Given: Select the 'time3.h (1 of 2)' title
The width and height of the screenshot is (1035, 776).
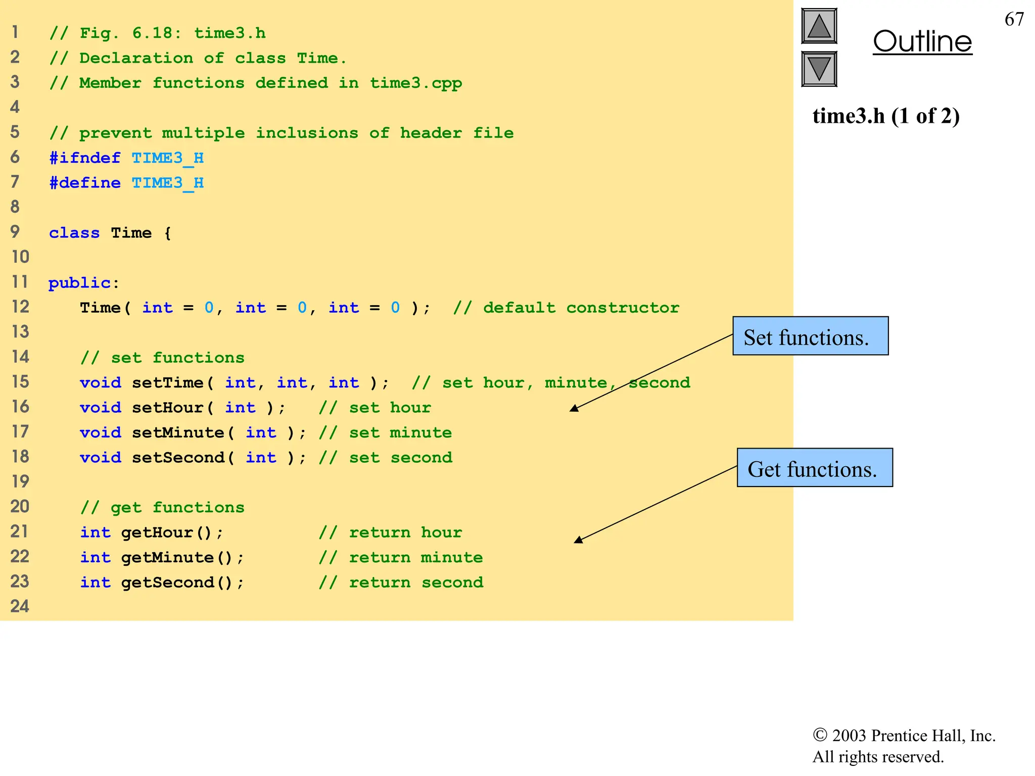Looking at the screenshot, I should click(886, 116).
